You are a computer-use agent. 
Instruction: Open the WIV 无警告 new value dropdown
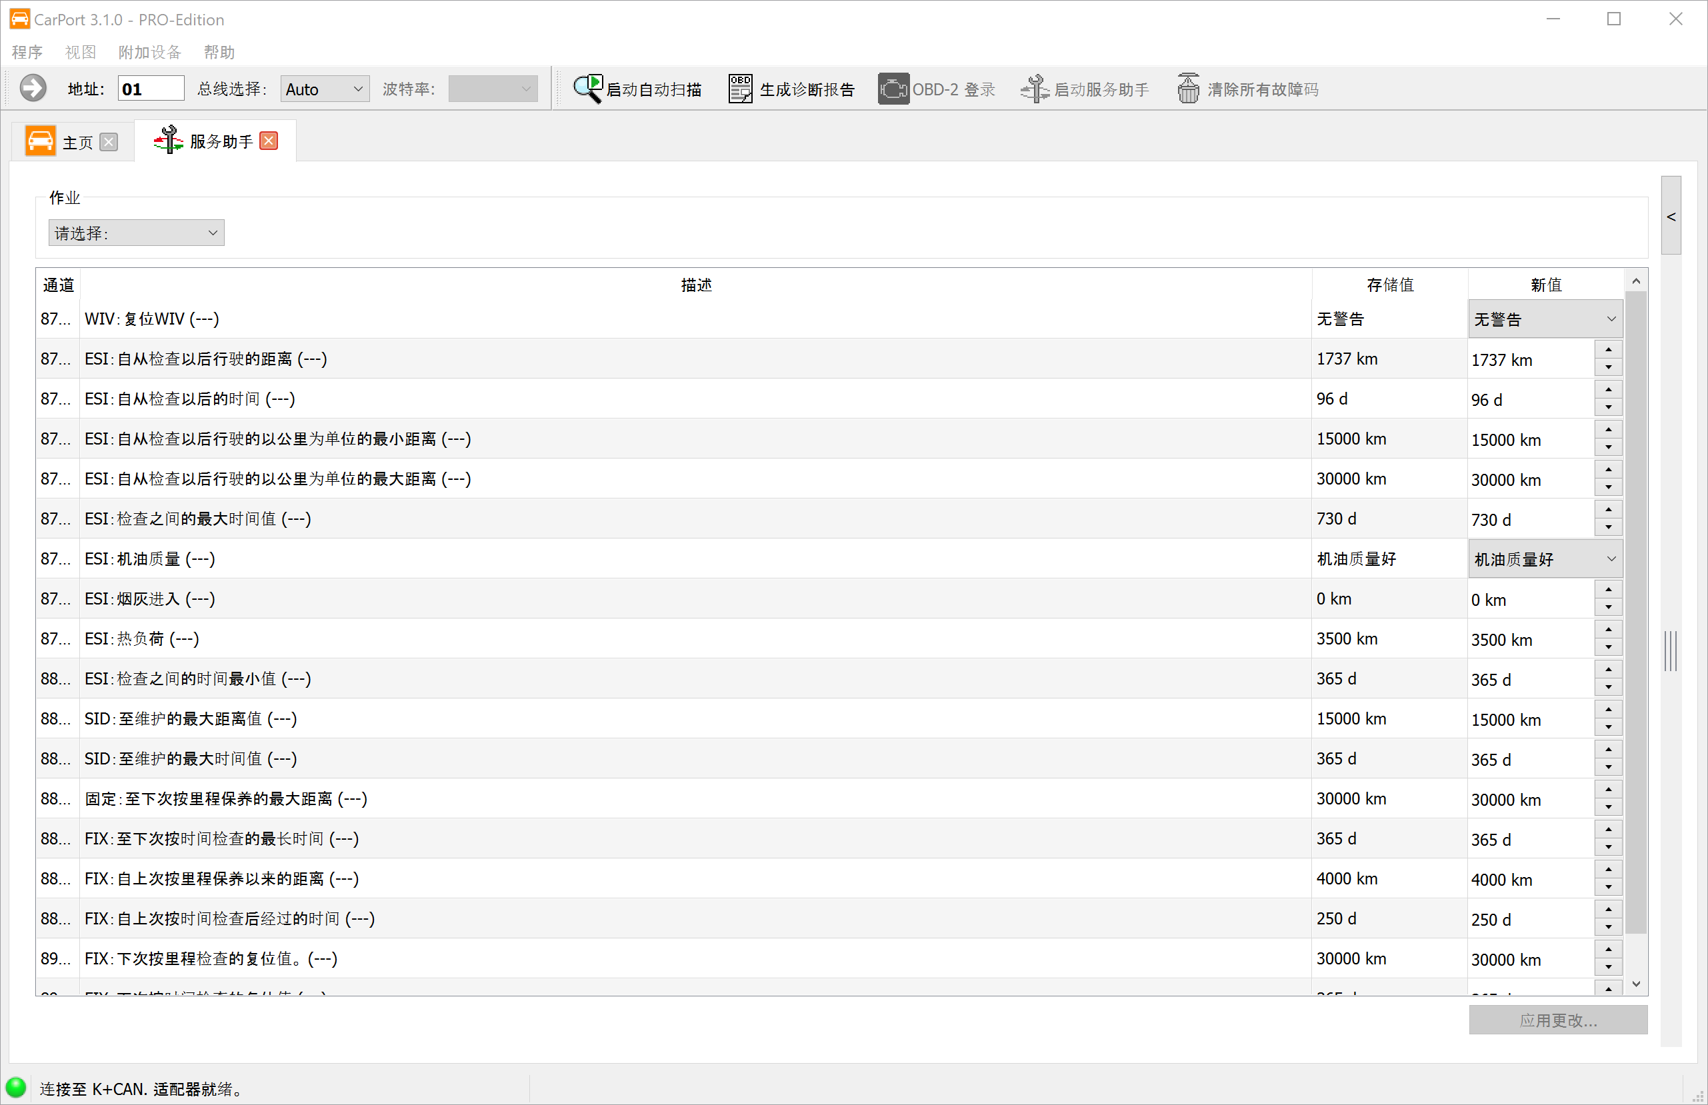point(1545,319)
